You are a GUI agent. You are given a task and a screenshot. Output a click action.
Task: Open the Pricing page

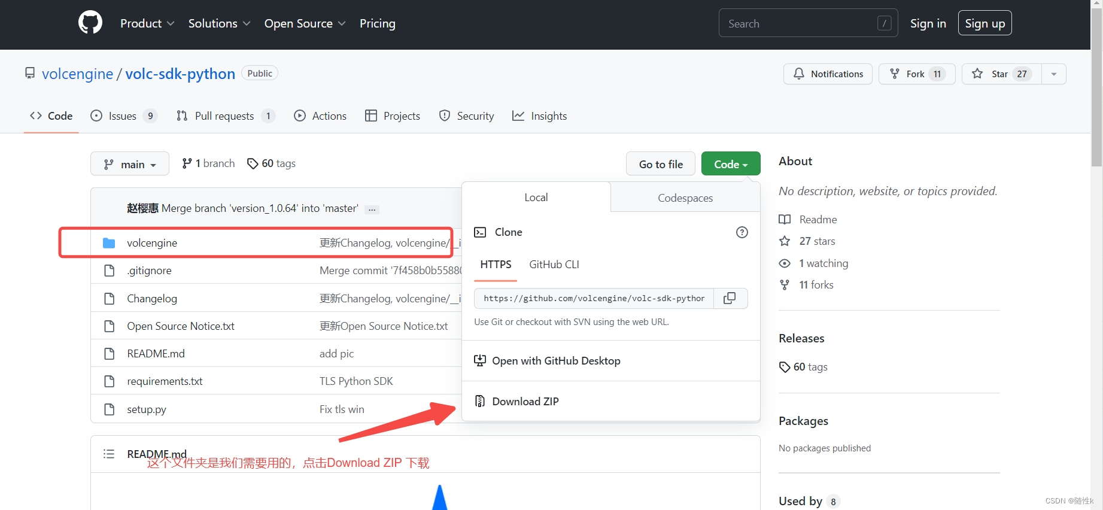coord(377,23)
